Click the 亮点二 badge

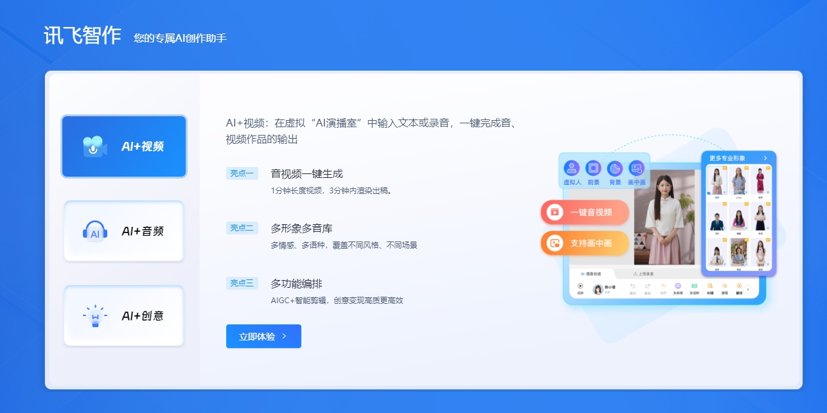[x=242, y=227]
